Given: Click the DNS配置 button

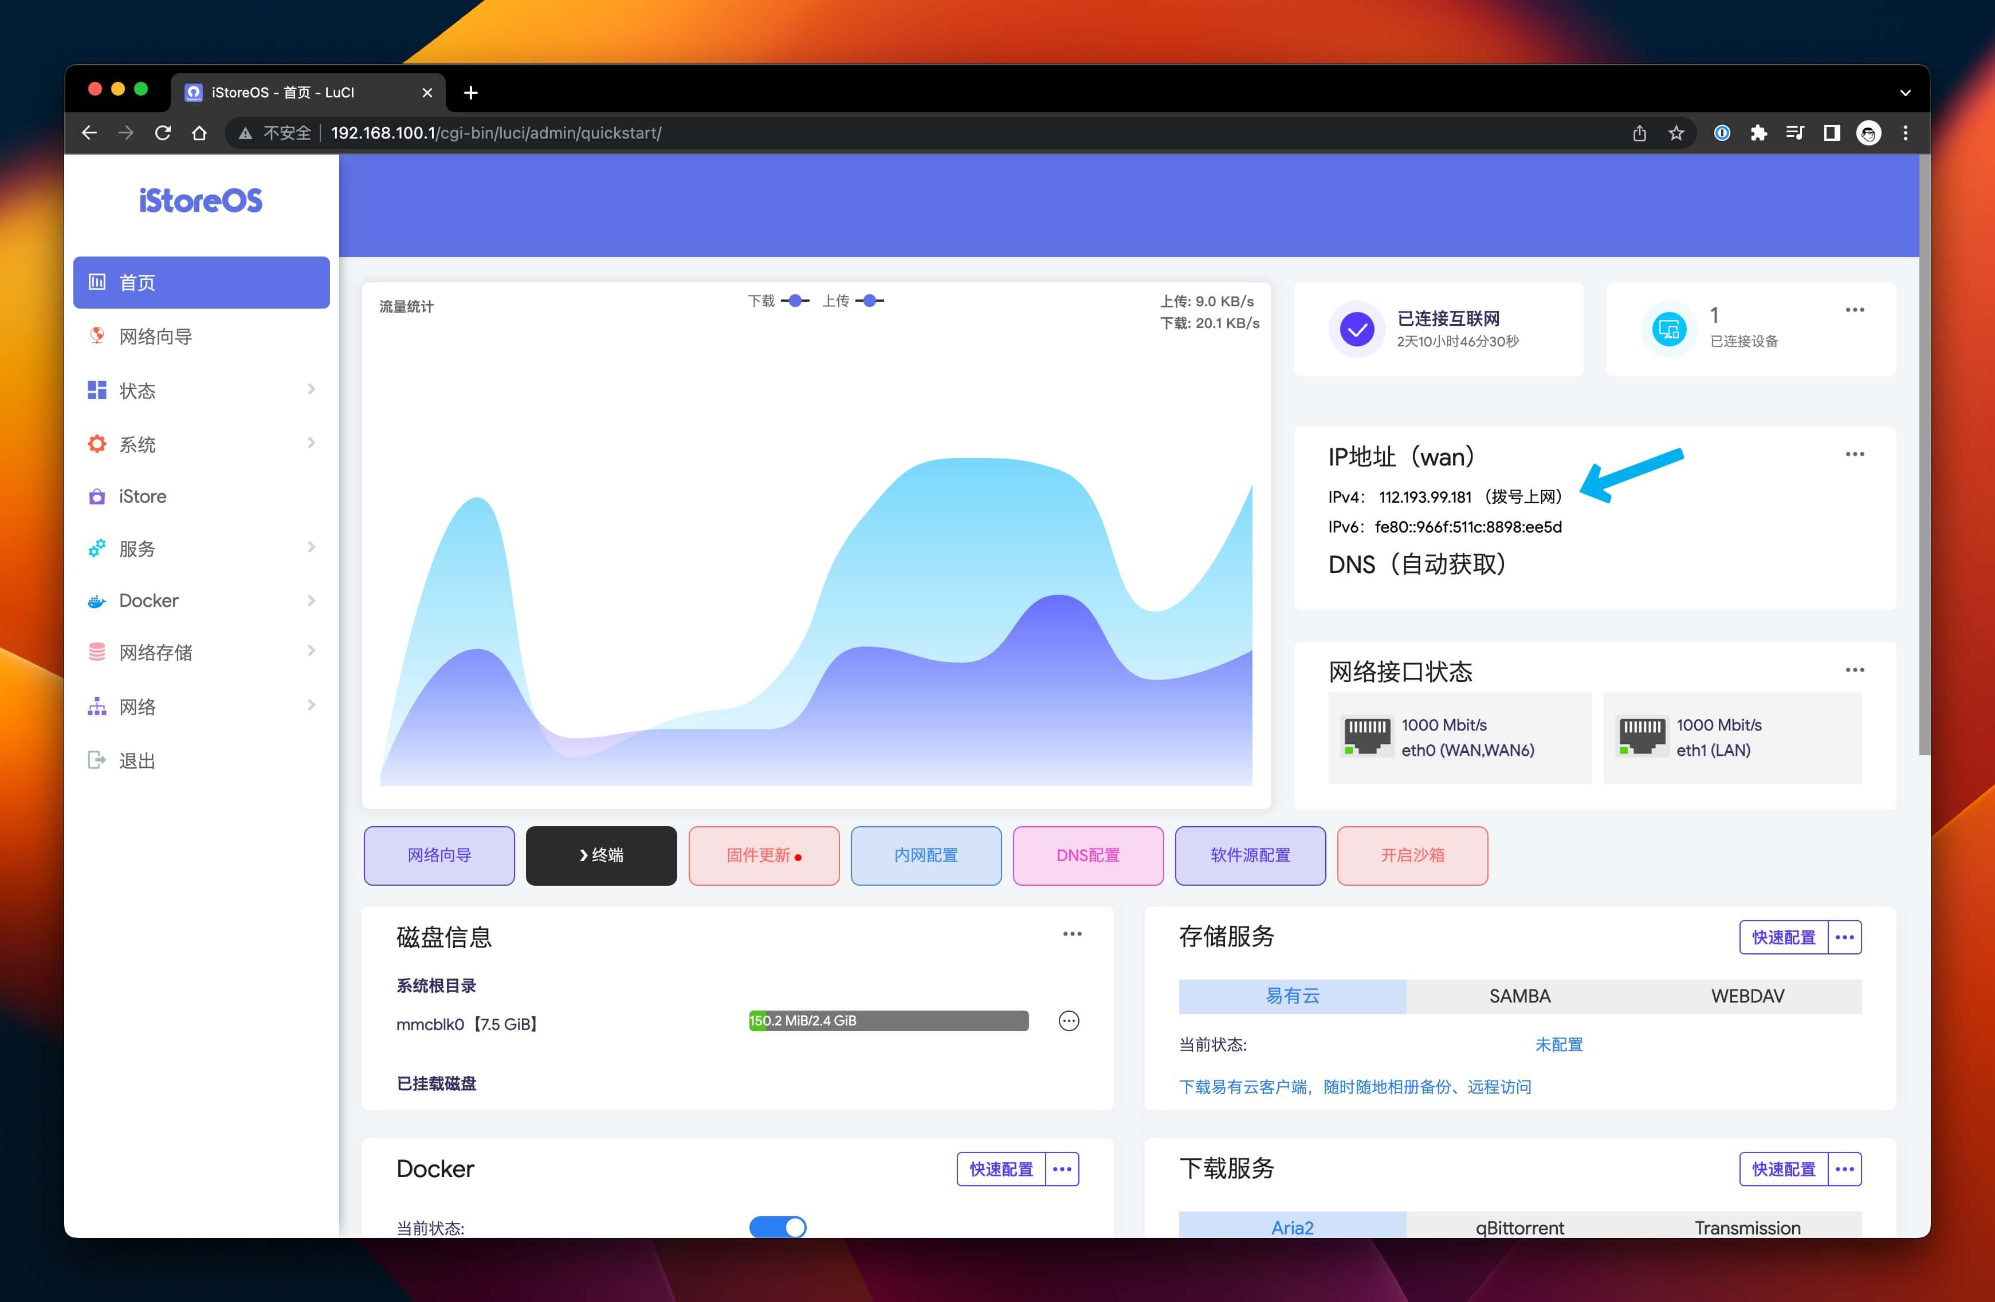Looking at the screenshot, I should click(1088, 855).
